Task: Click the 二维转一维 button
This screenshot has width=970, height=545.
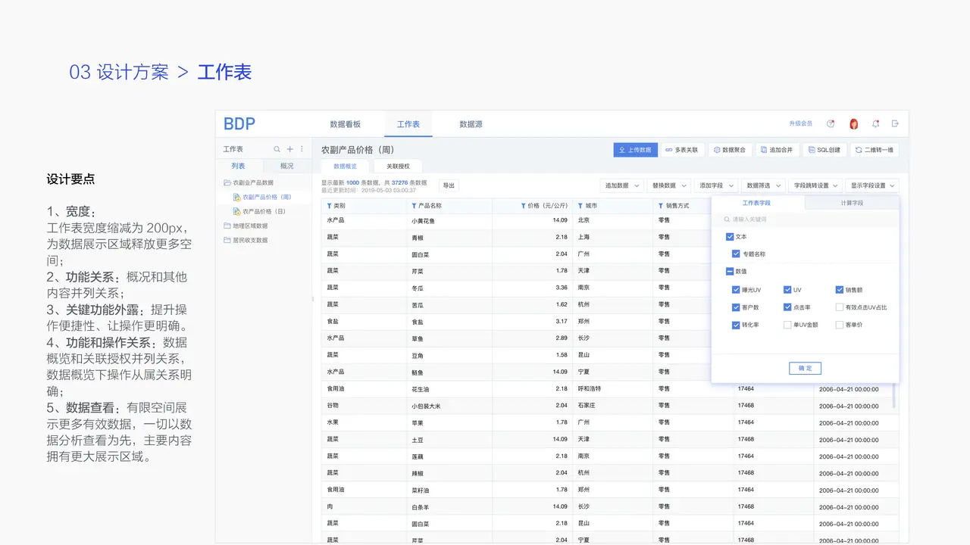Action: [875, 150]
